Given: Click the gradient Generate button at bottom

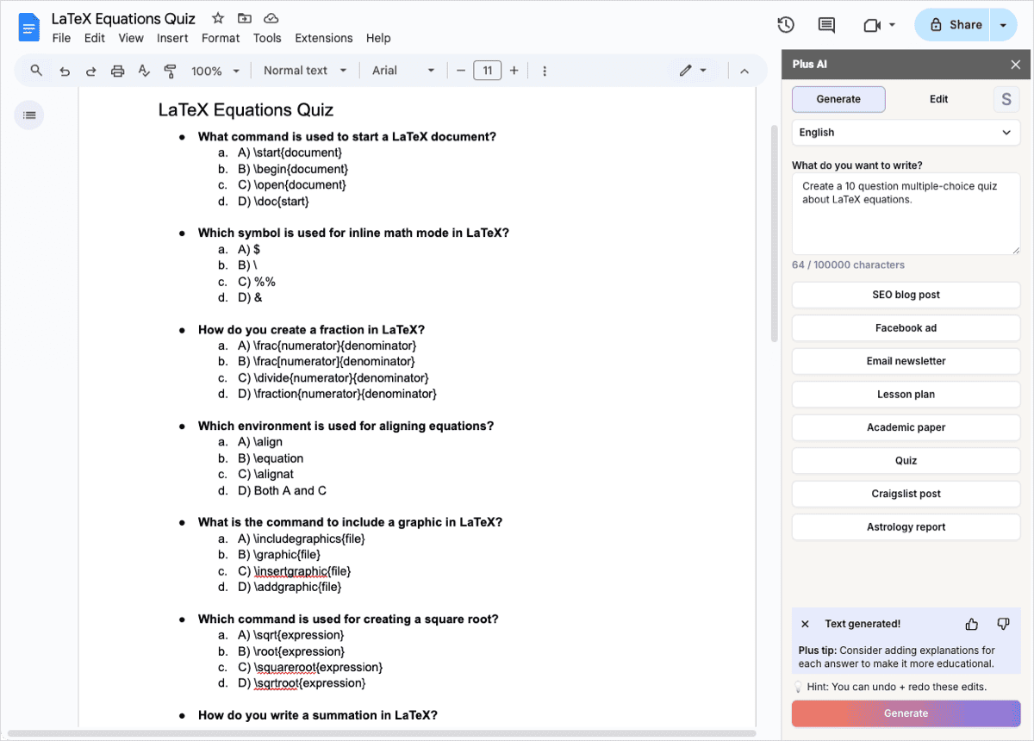Looking at the screenshot, I should 906,713.
